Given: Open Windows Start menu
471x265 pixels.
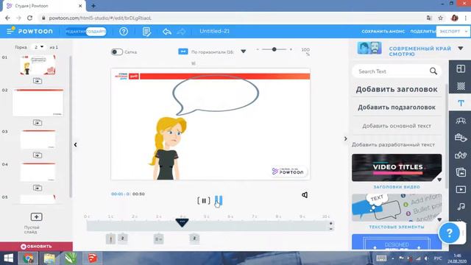Looking at the screenshot, I should point(8,258).
